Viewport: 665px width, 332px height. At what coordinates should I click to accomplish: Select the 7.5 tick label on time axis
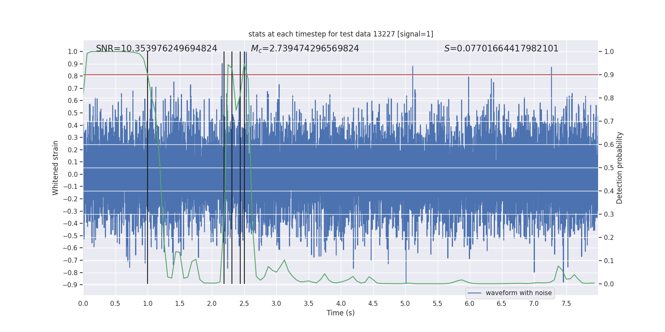click(x=566, y=304)
